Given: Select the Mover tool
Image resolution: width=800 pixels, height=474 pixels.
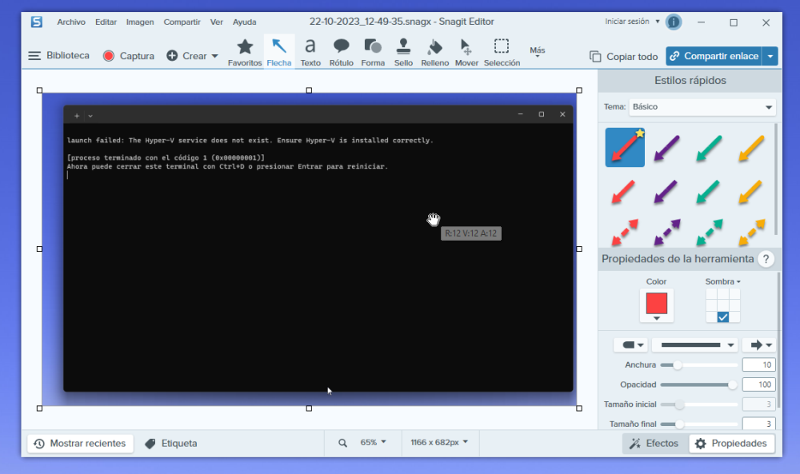Looking at the screenshot, I should tap(467, 52).
